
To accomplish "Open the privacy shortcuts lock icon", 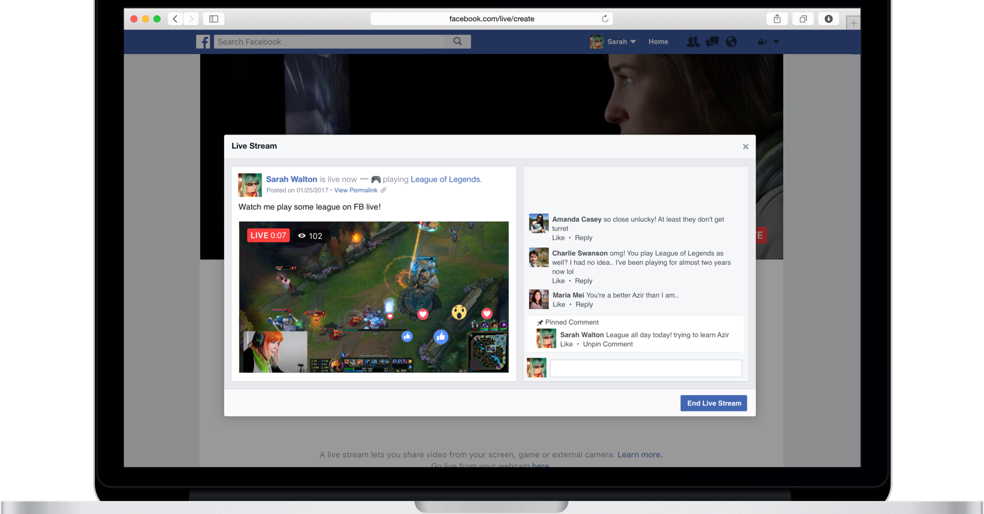I will [763, 42].
